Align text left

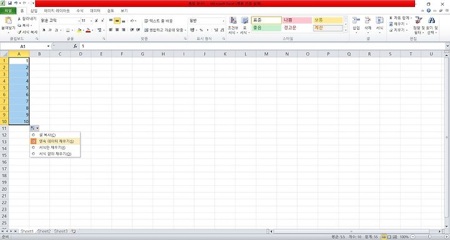[111, 30]
